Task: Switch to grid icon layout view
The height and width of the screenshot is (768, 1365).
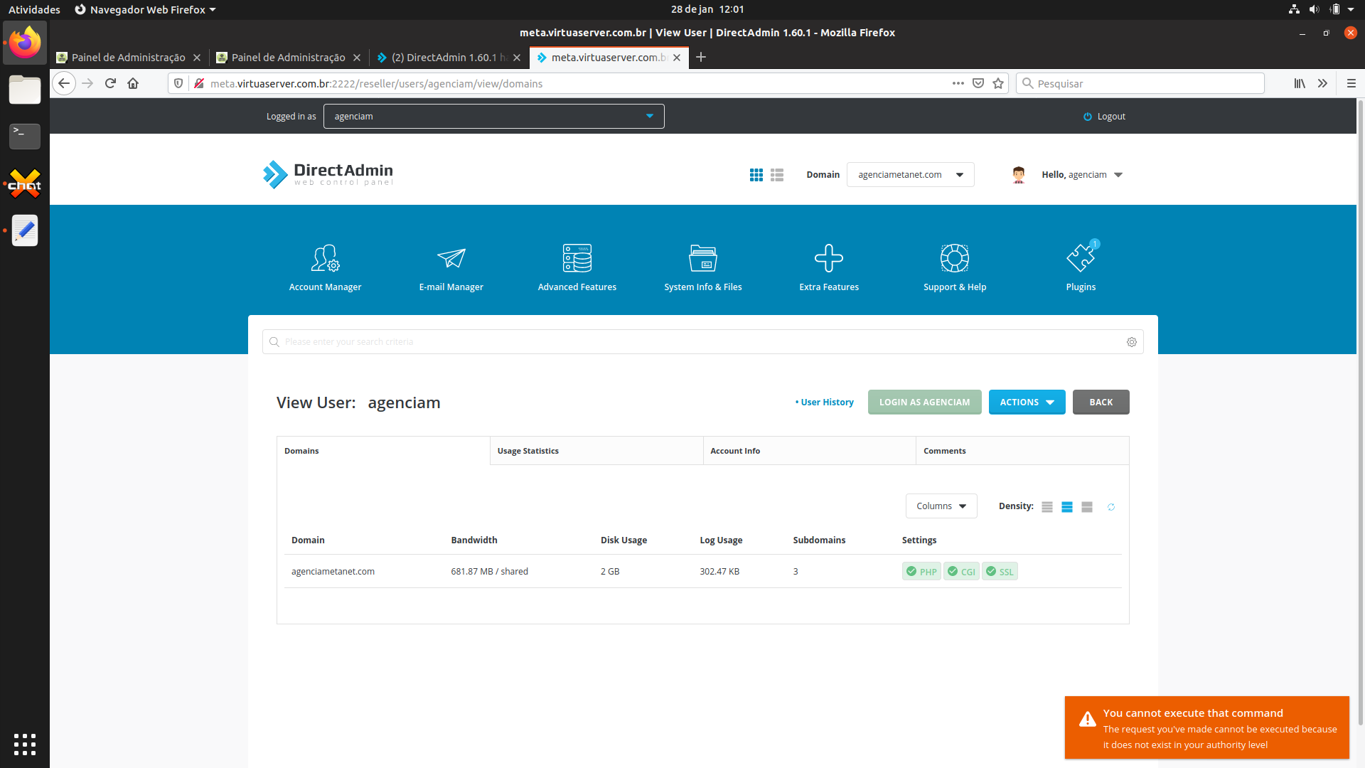Action: click(756, 175)
